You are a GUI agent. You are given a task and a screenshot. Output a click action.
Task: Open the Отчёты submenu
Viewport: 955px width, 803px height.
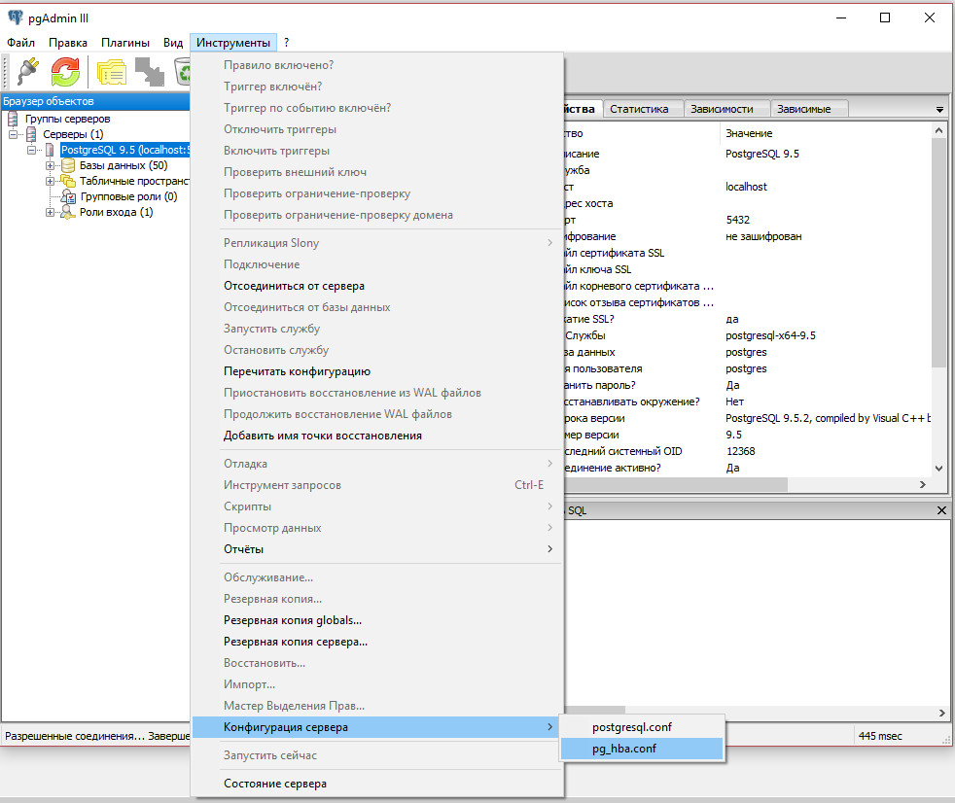(x=243, y=549)
